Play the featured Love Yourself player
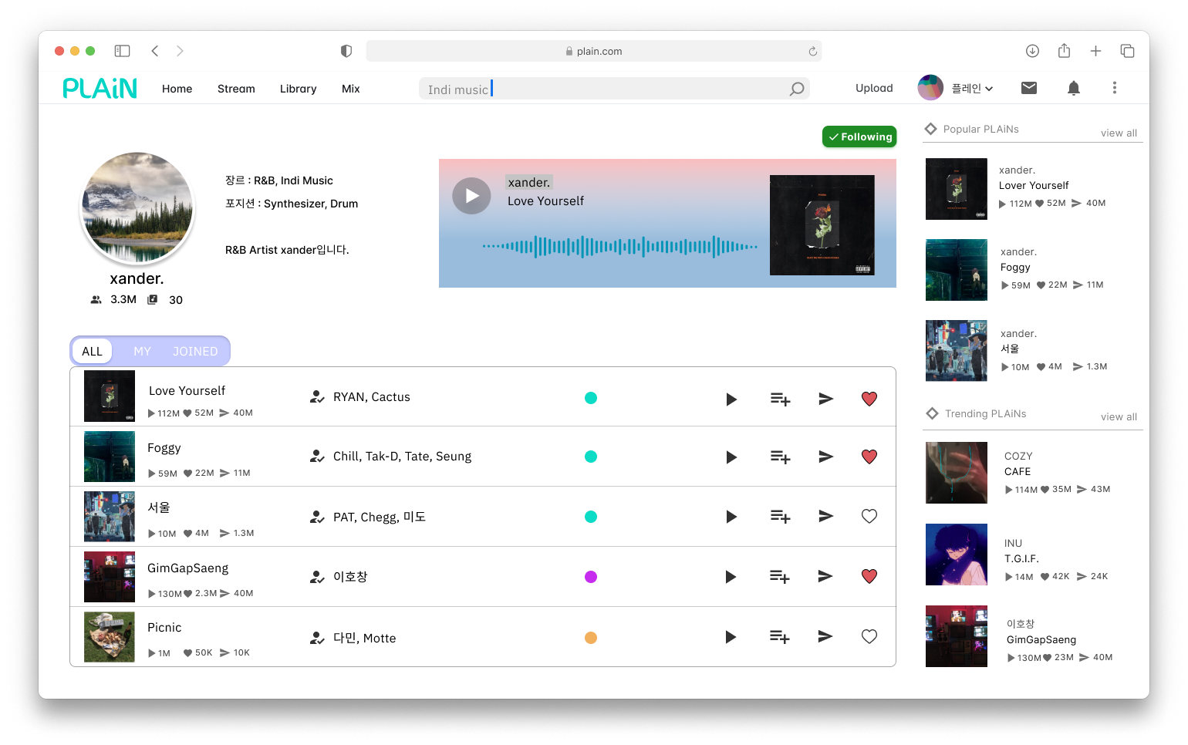 (471, 196)
